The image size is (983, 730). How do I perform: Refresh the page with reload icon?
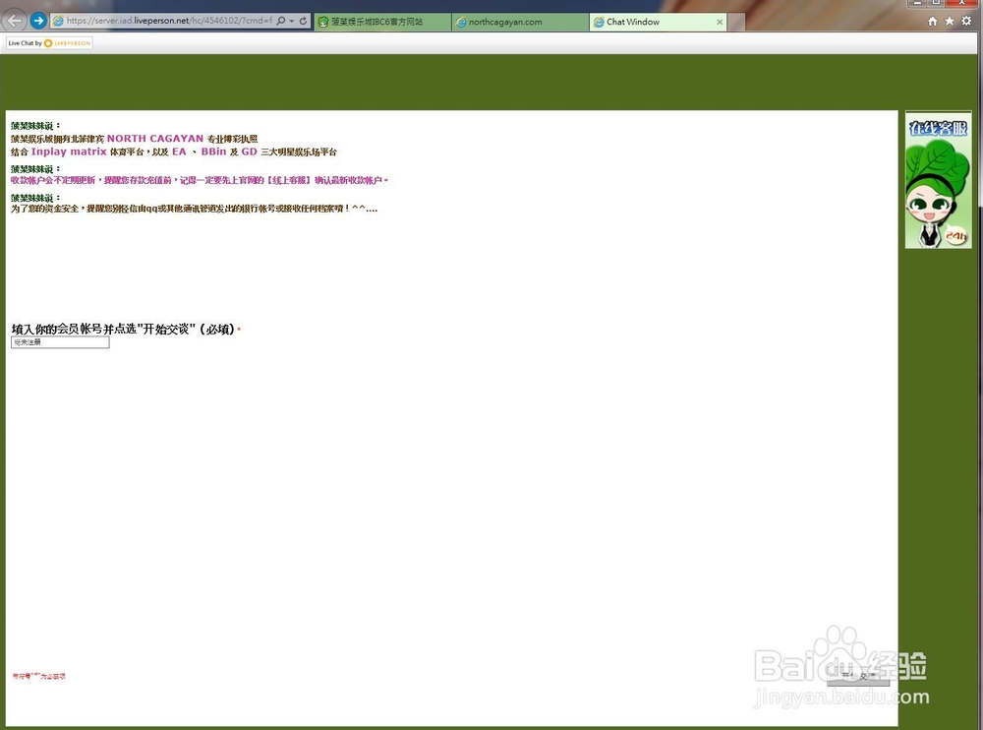[x=303, y=21]
